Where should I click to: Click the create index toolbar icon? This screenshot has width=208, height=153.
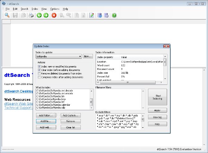pos(99,15)
